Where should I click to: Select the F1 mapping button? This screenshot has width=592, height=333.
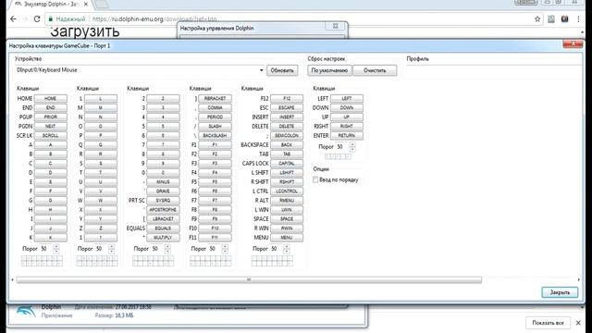(x=215, y=145)
